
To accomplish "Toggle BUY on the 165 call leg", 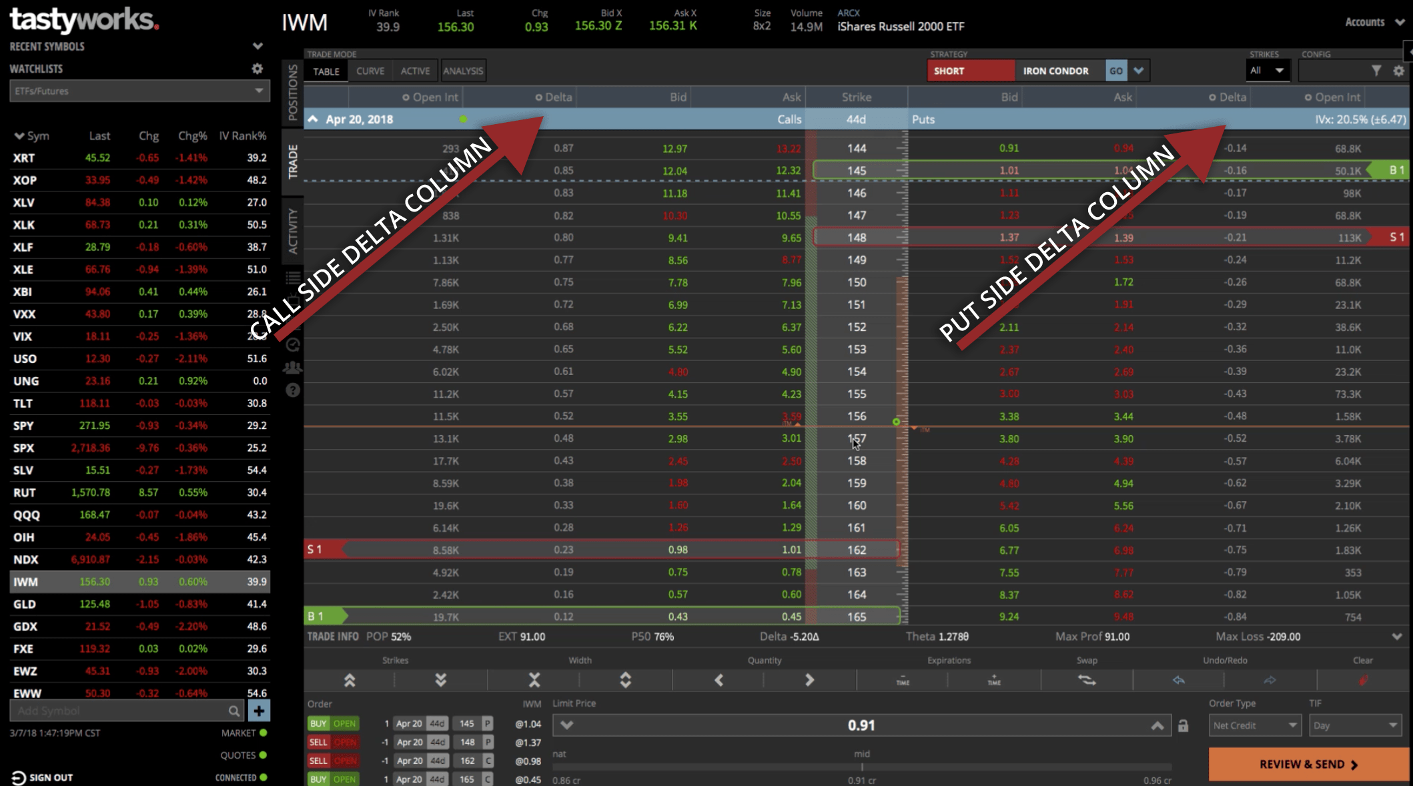I will 318,779.
